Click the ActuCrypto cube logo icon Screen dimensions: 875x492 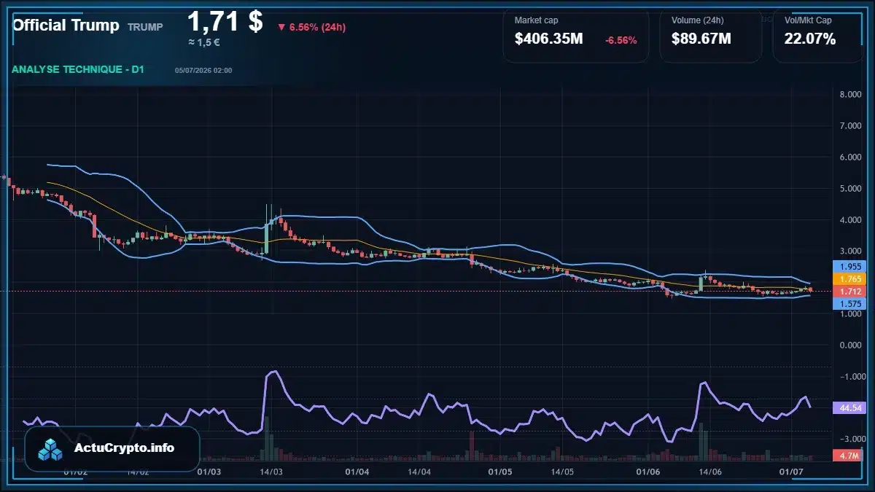coord(50,450)
